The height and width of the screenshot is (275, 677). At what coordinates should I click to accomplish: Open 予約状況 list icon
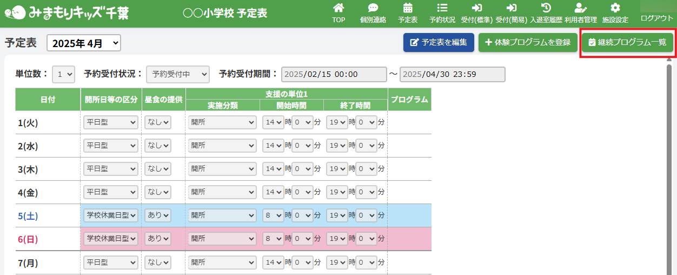442,9
